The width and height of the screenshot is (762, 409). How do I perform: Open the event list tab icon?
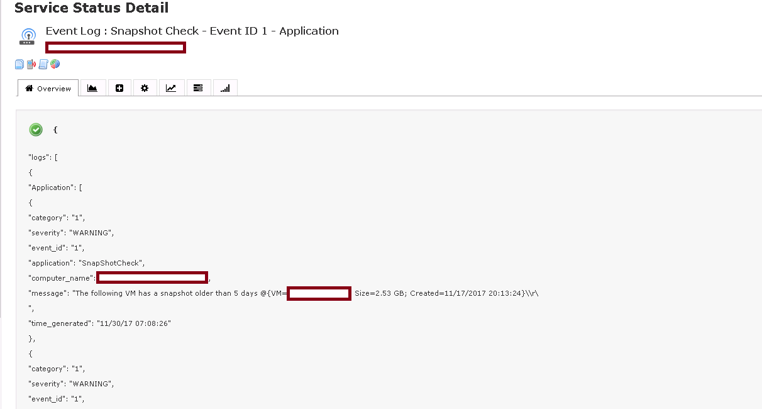point(198,87)
